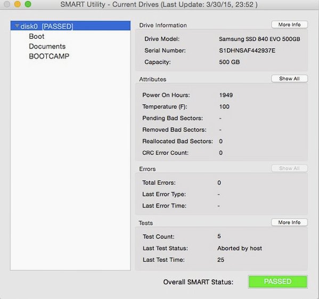Click the Reallocated Bad Sectors label
The height and width of the screenshot is (299, 319).
tap(177, 142)
